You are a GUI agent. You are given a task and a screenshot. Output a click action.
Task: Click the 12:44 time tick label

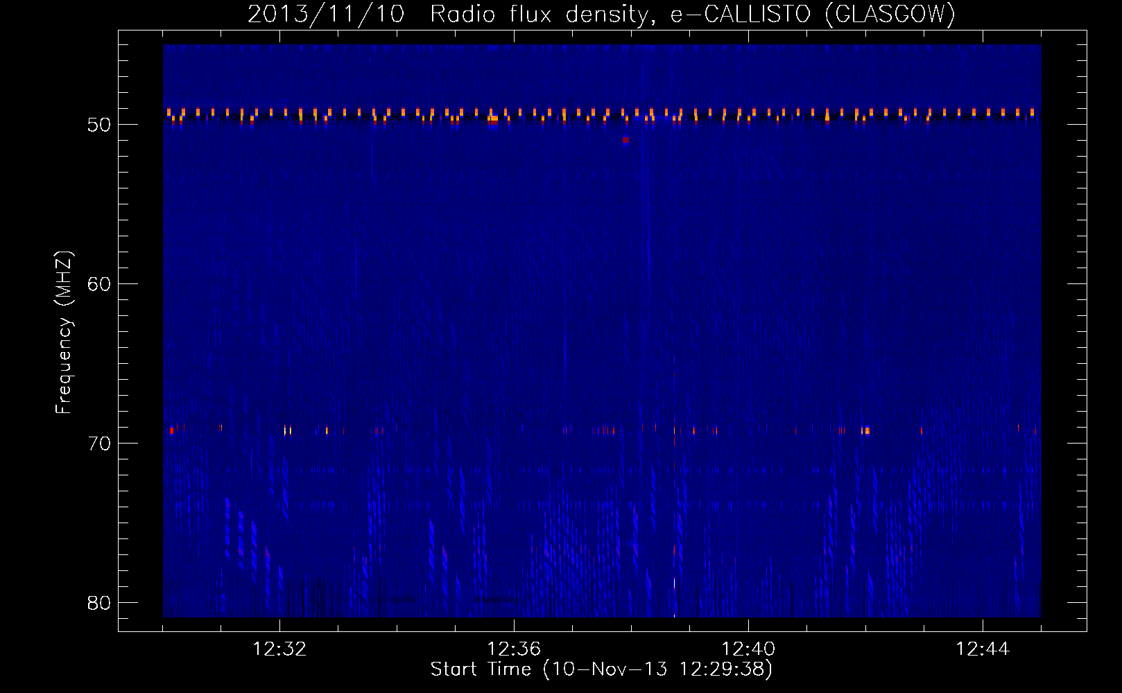click(983, 649)
